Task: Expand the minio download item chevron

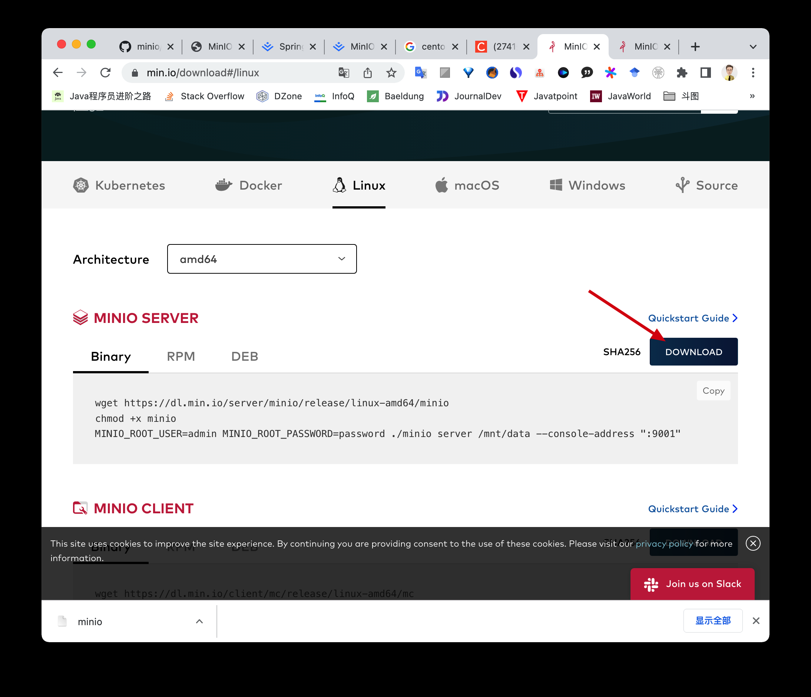Action: click(199, 621)
